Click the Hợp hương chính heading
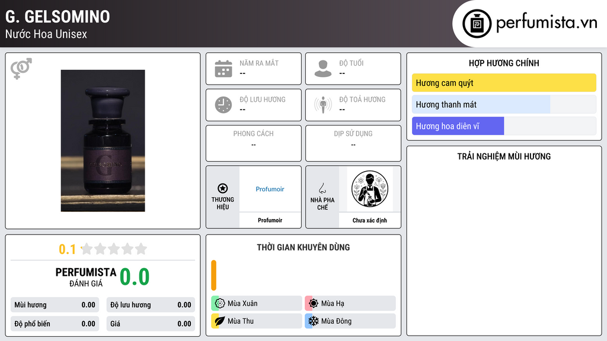607x341 pixels. click(504, 63)
